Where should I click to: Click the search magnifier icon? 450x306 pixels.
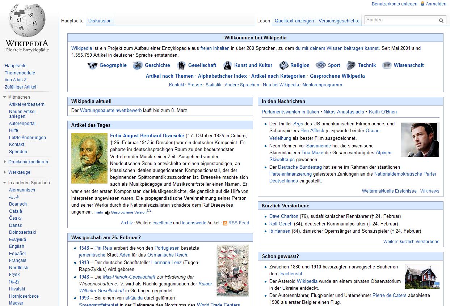[x=441, y=21]
